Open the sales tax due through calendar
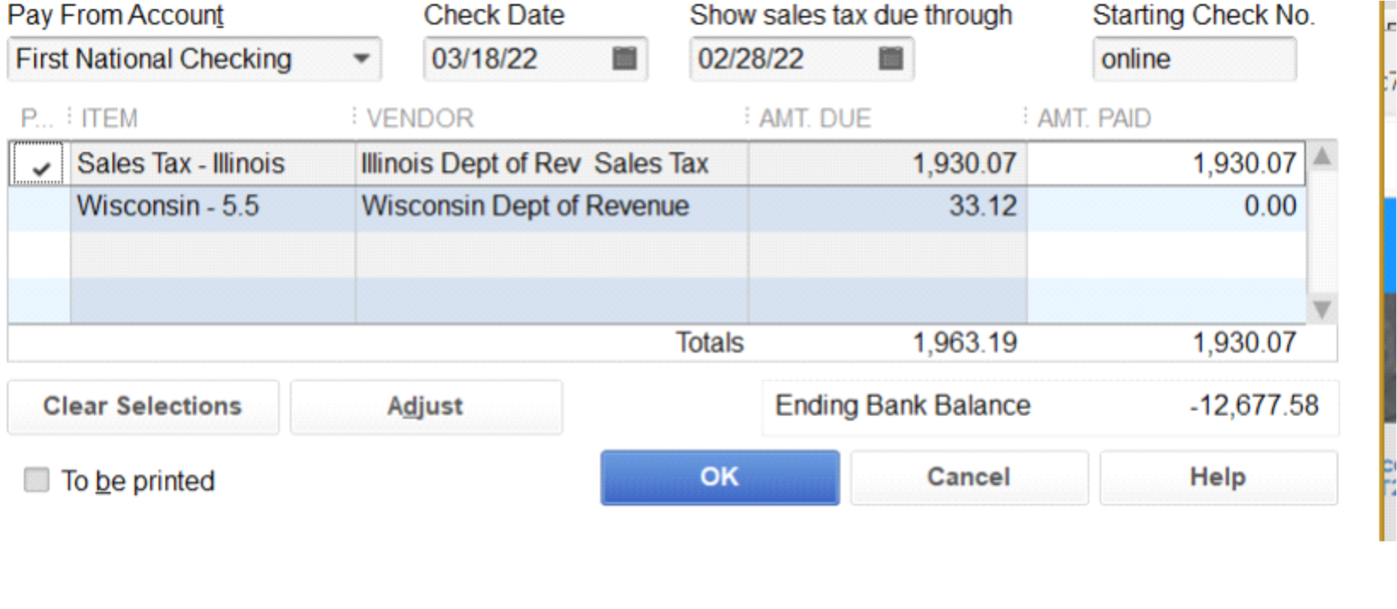 890,59
